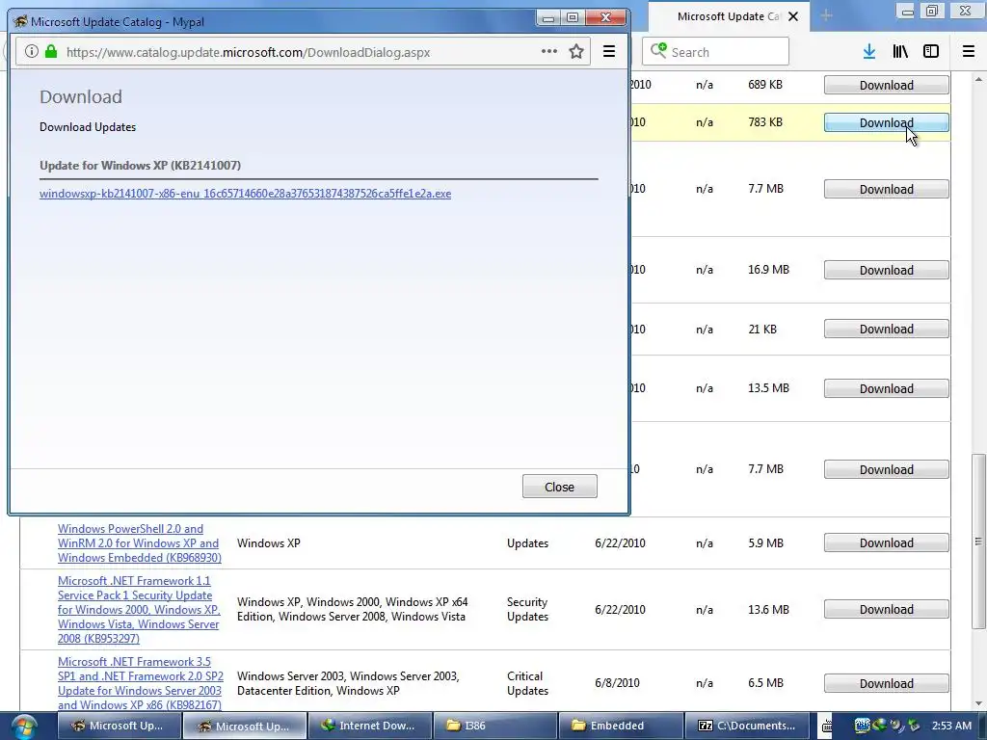Click the 6/8/2010 date cell

(617, 683)
